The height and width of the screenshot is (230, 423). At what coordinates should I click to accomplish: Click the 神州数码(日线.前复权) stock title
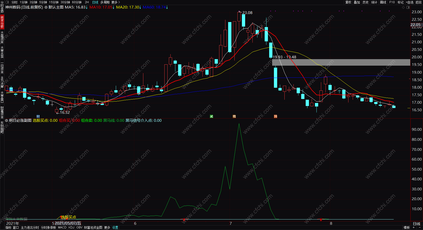(x=24, y=7)
